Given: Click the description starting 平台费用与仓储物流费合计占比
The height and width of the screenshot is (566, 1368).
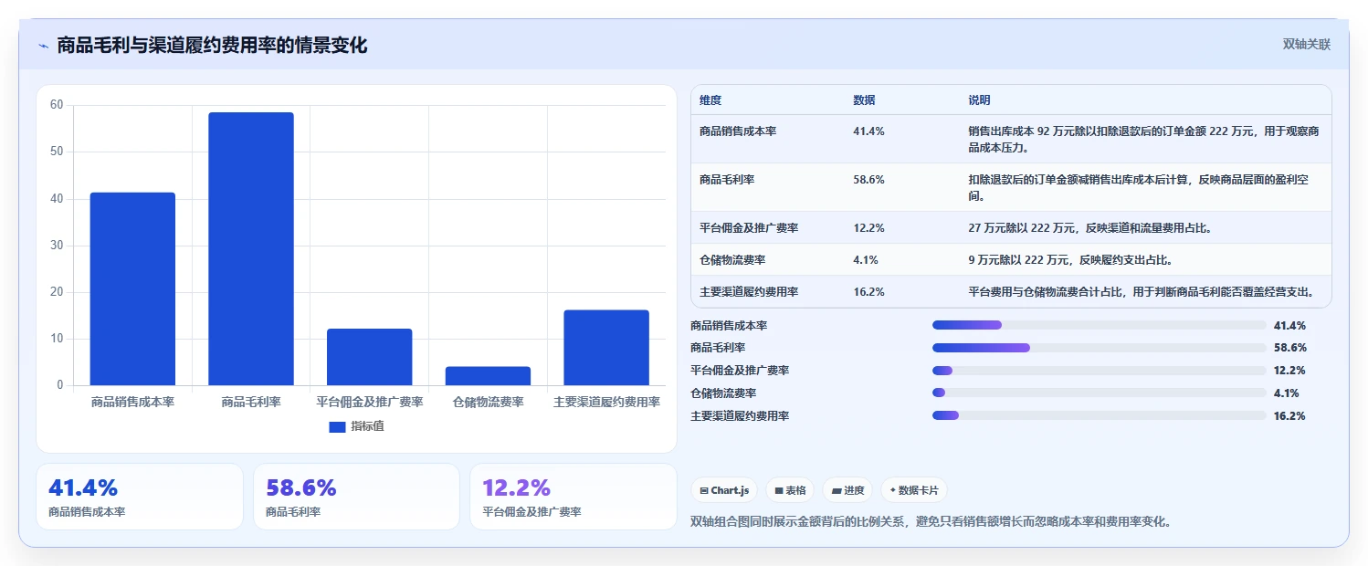Looking at the screenshot, I should 1142,291.
